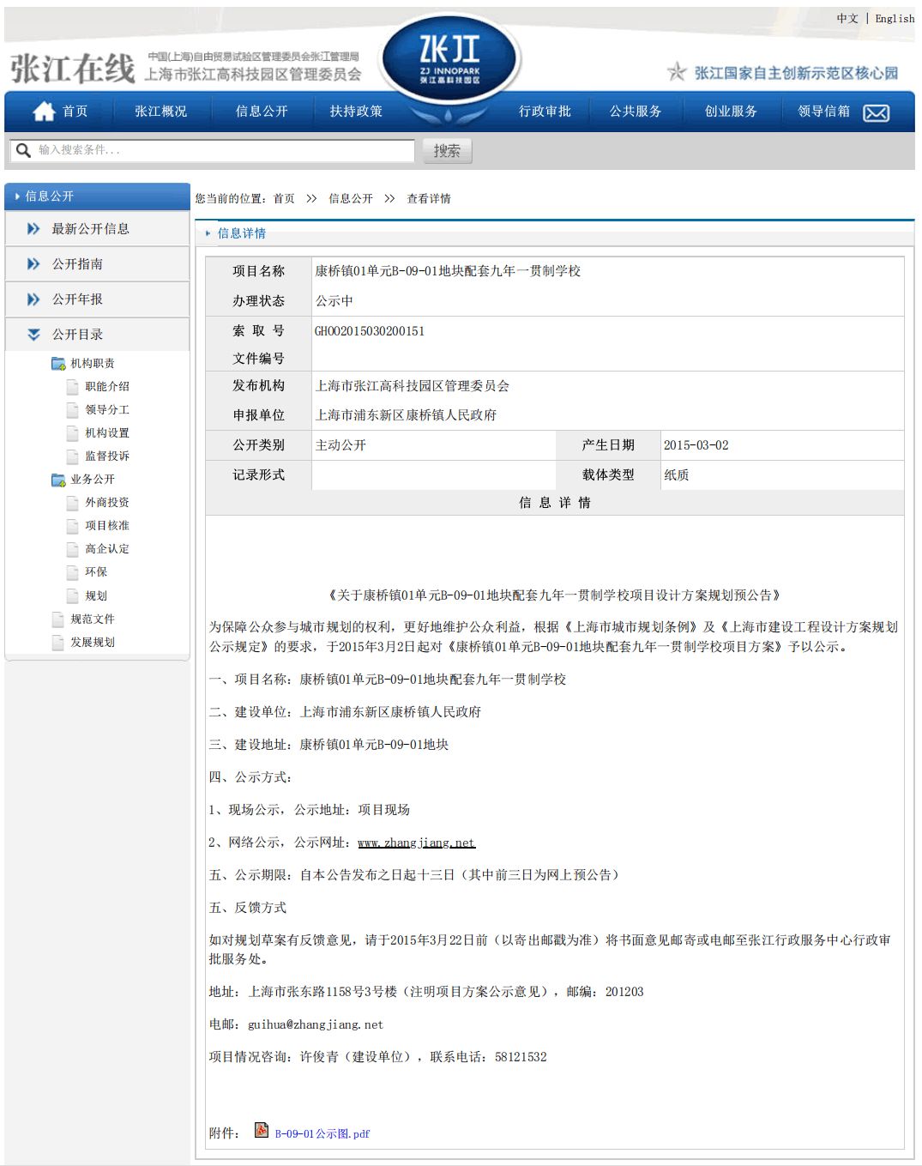Switch language to English
This screenshot has height=1166, width=922.
(895, 18)
